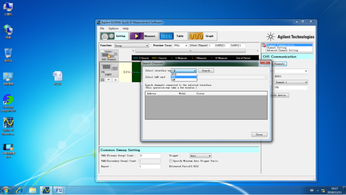This screenshot has height=195, width=346.
Task: Click the preview horizontal scrollbar thumb
Action: click(x=190, y=51)
